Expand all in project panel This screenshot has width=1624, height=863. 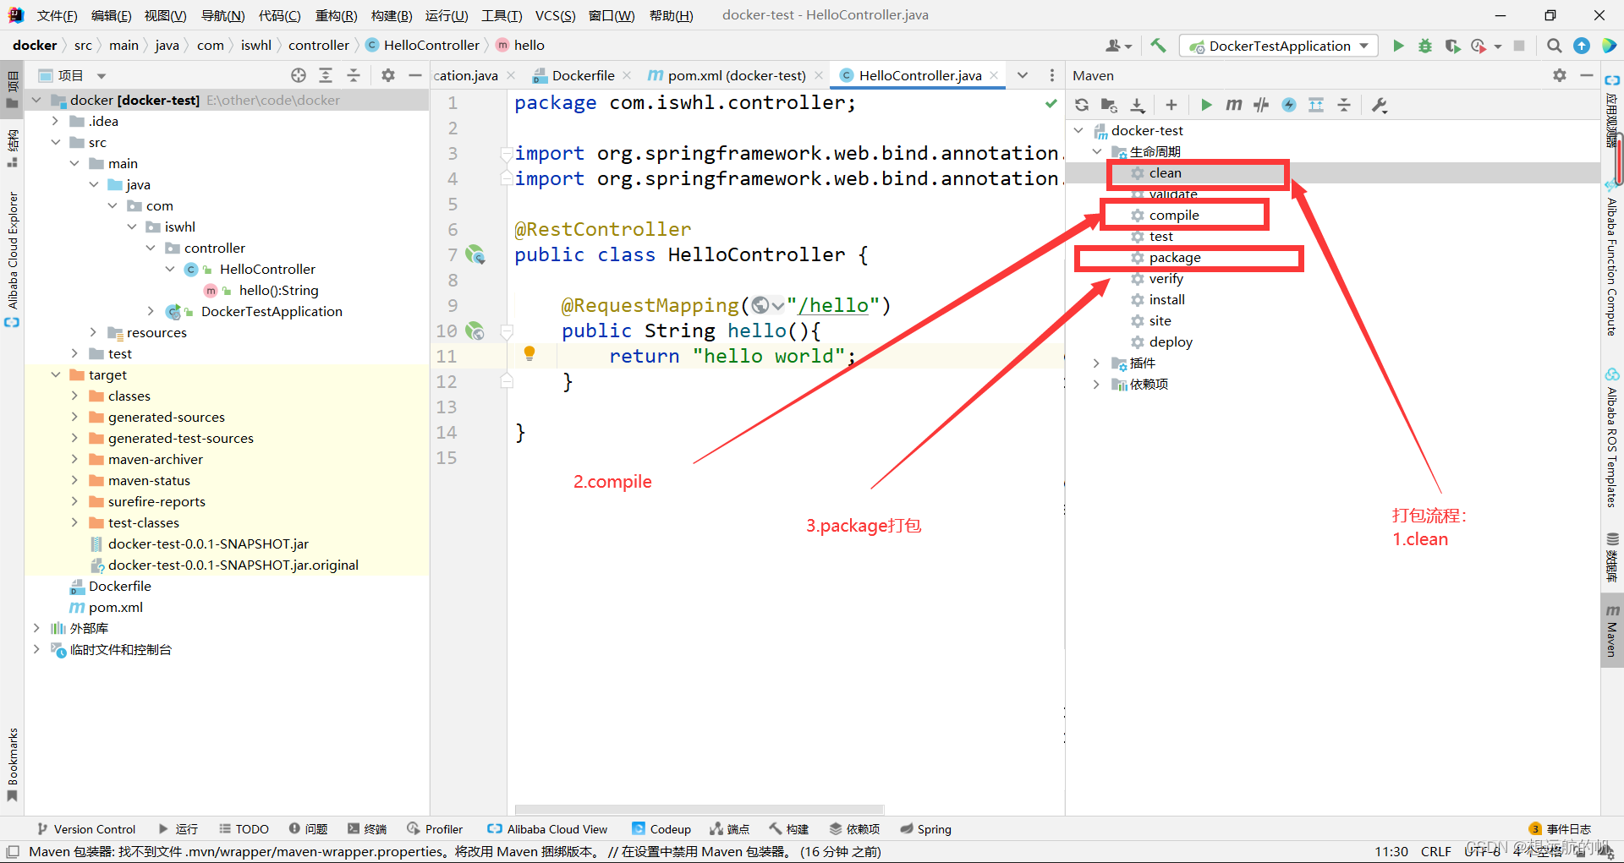pyautogui.click(x=326, y=75)
